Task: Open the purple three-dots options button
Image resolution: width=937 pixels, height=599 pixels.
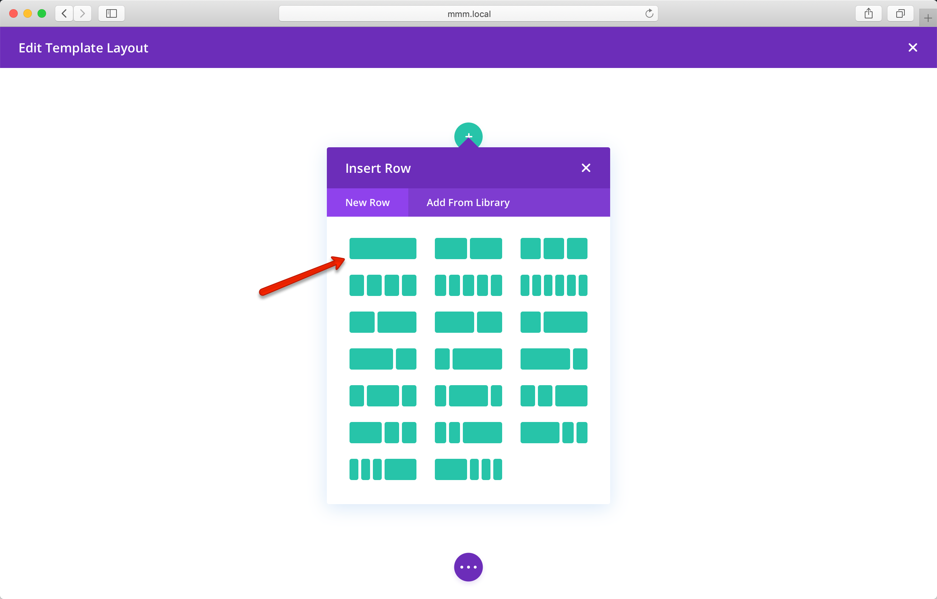Action: point(468,567)
